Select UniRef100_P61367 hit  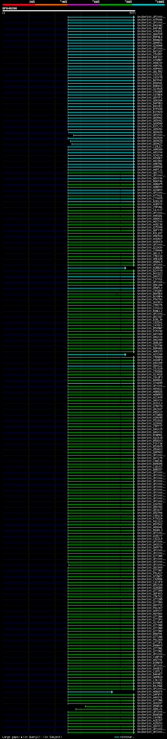click(x=150, y=608)
